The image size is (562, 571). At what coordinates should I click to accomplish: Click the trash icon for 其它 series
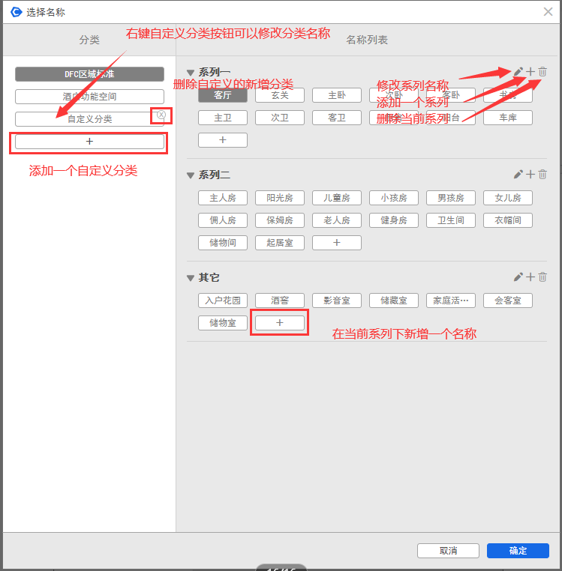542,277
